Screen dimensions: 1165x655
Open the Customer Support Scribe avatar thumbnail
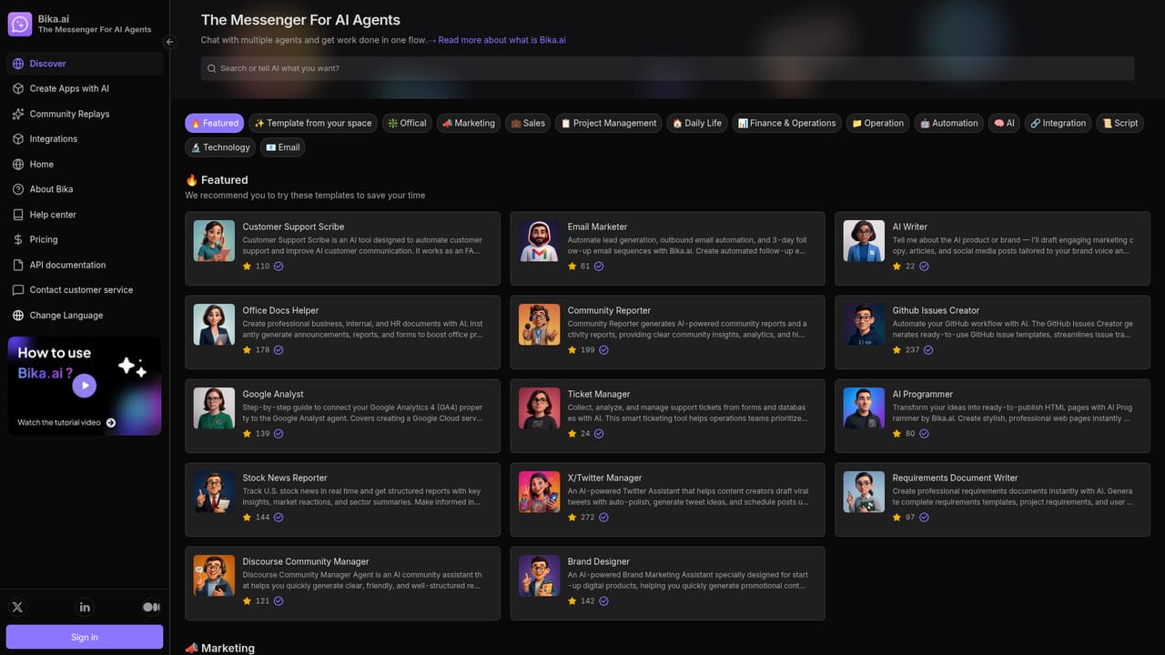214,241
